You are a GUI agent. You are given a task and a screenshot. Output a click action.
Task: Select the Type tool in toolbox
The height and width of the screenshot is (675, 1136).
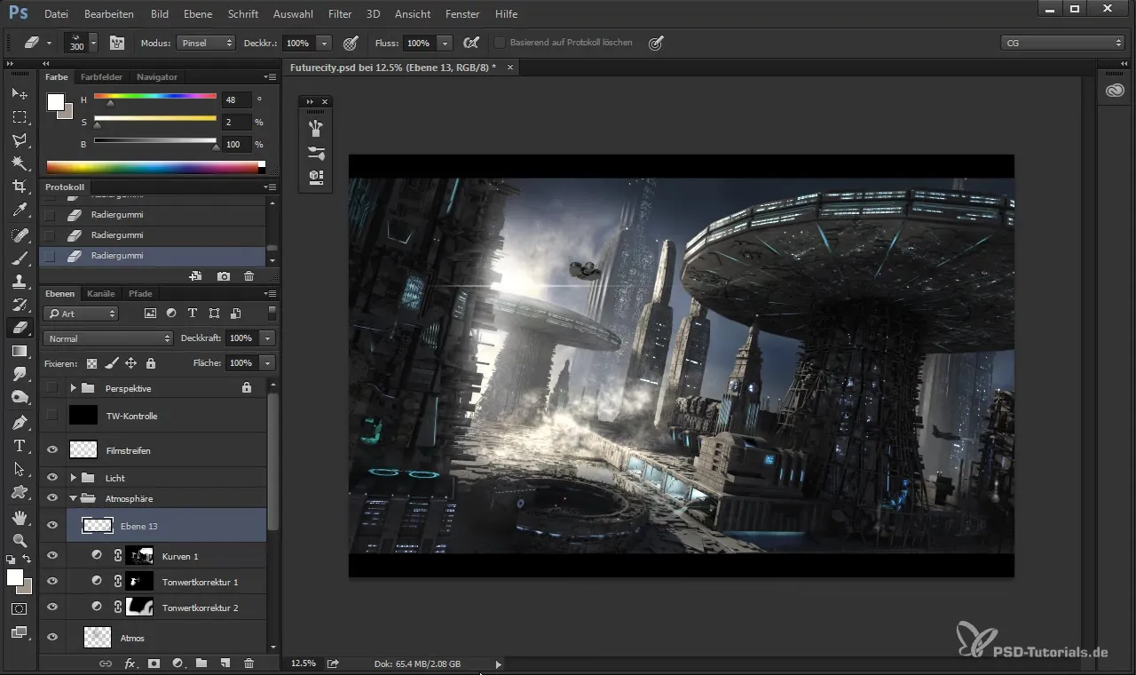click(19, 445)
